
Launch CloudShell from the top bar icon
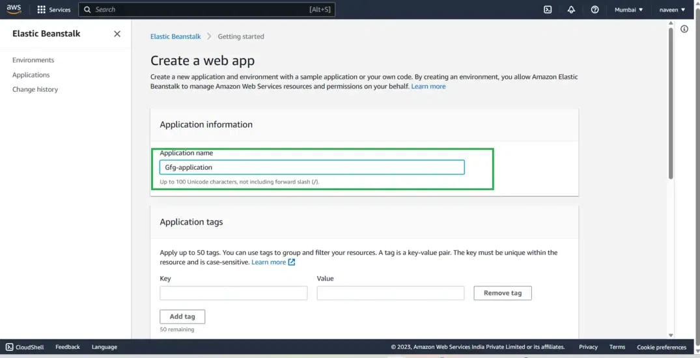[548, 9]
